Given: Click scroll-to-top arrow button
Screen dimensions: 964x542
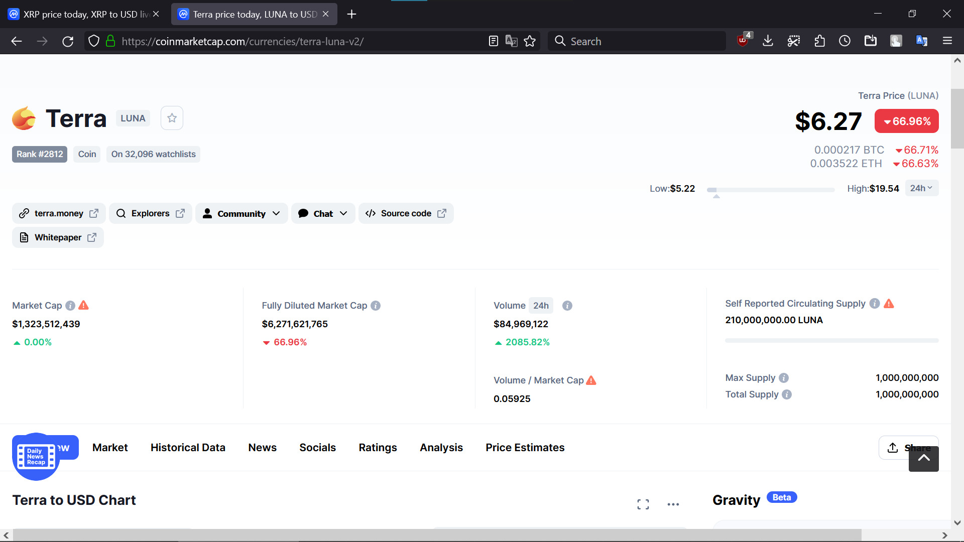Looking at the screenshot, I should coord(923,459).
